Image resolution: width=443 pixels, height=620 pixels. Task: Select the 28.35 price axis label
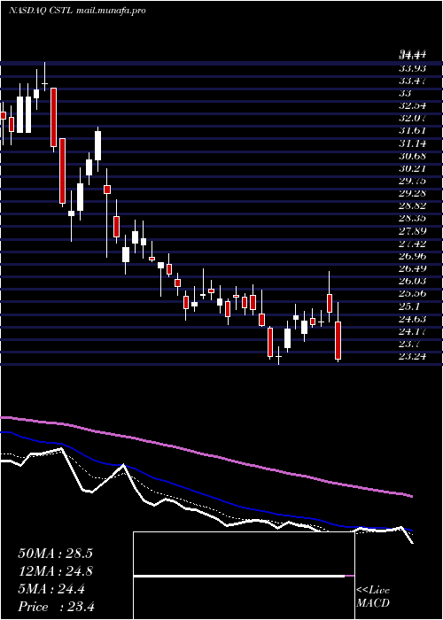pos(412,219)
